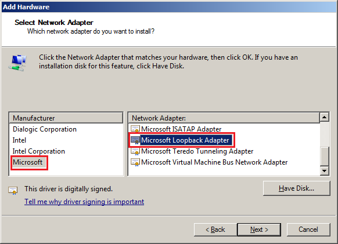The width and height of the screenshot is (338, 244).
Task: Click the adapter list scroll up arrow
Action: [325, 118]
